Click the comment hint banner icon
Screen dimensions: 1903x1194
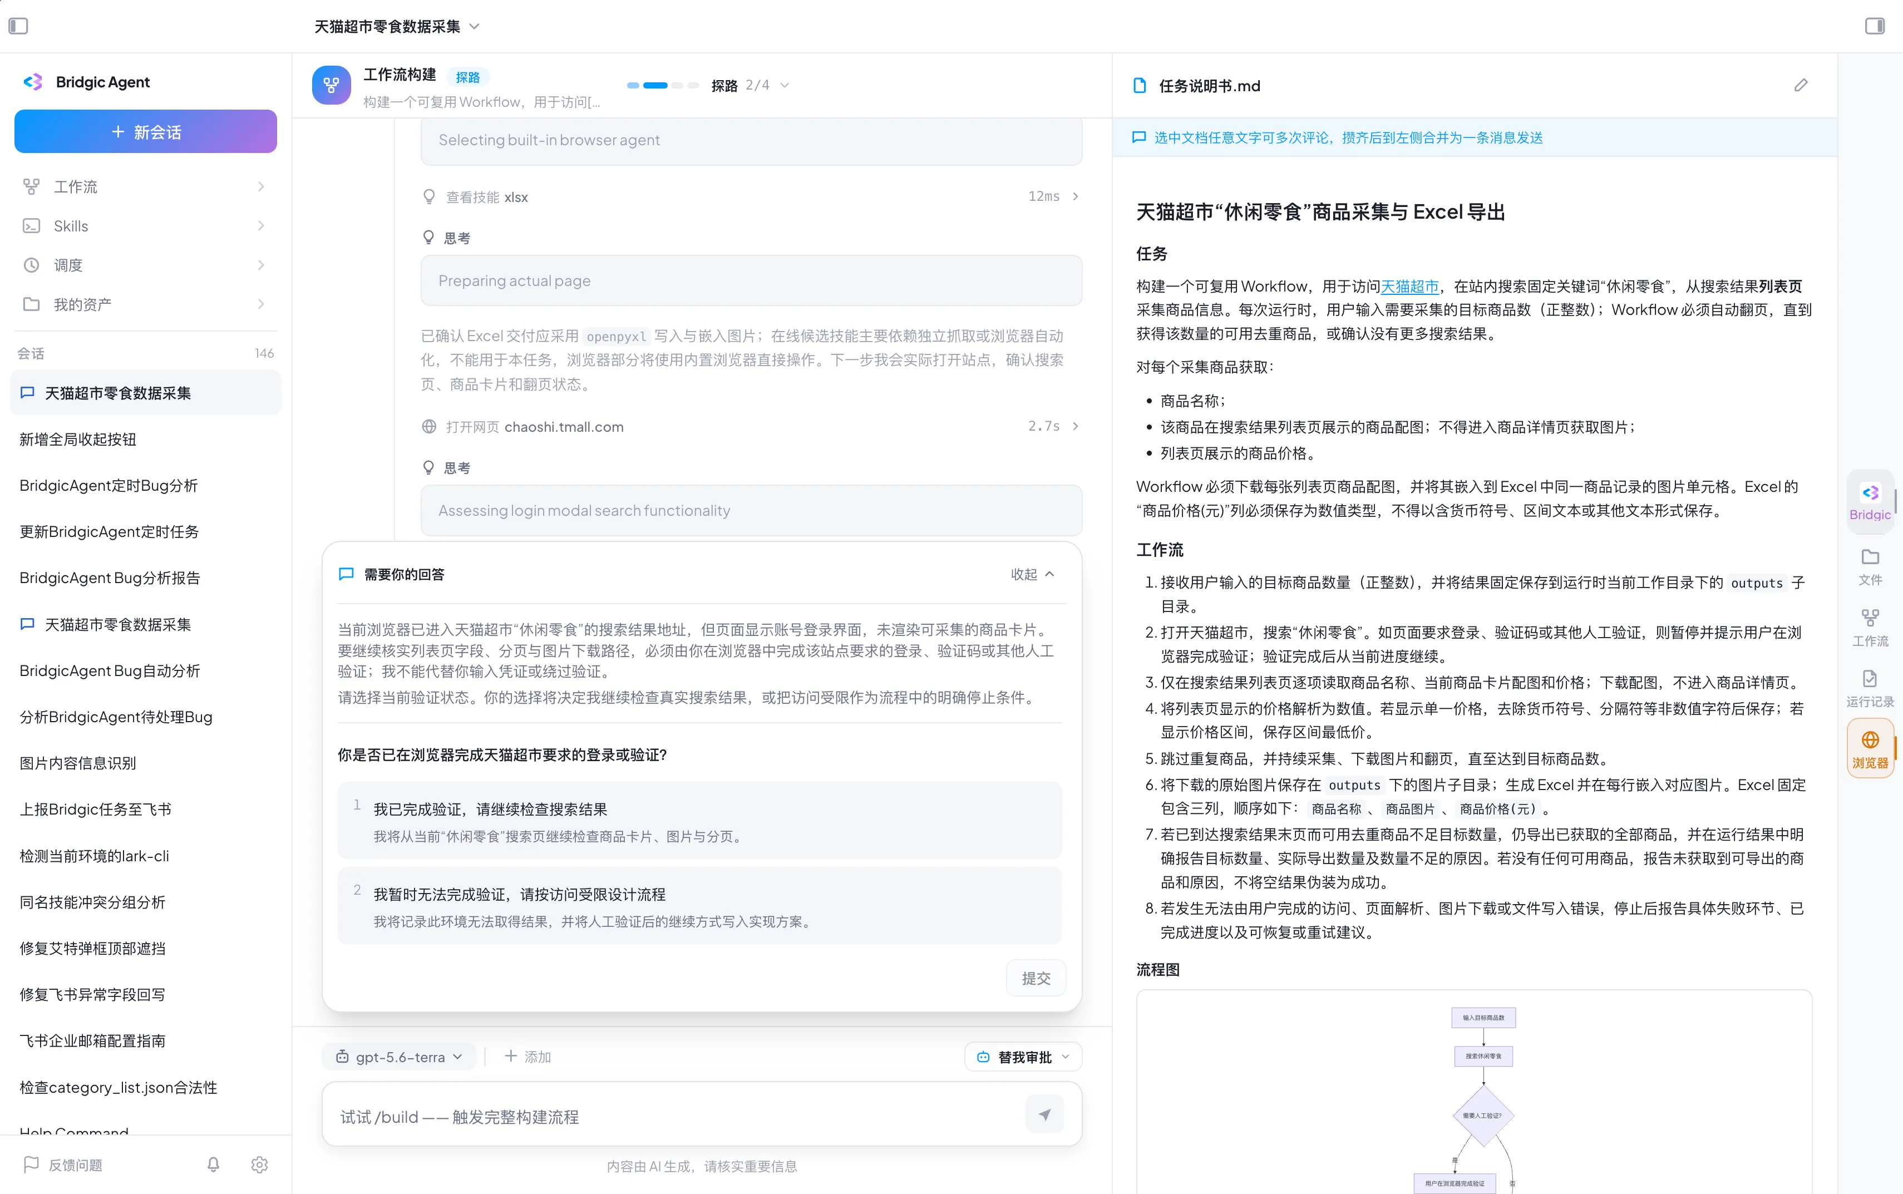(x=1138, y=137)
